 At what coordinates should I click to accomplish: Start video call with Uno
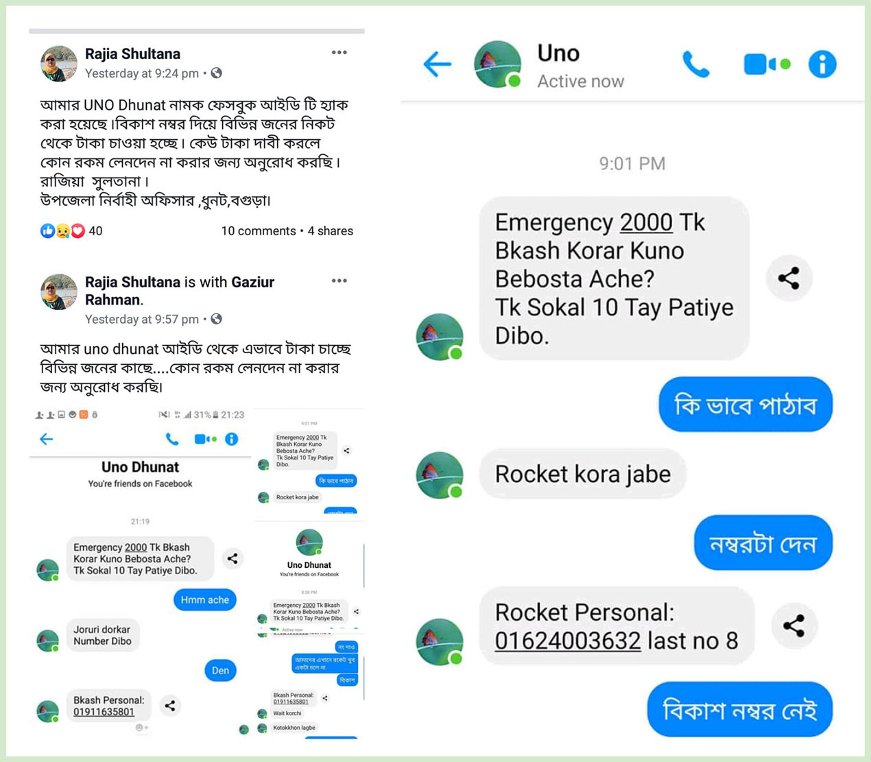[x=767, y=64]
